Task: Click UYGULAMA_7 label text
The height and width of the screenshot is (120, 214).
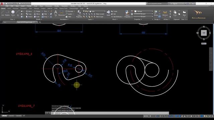Action: 26,106
